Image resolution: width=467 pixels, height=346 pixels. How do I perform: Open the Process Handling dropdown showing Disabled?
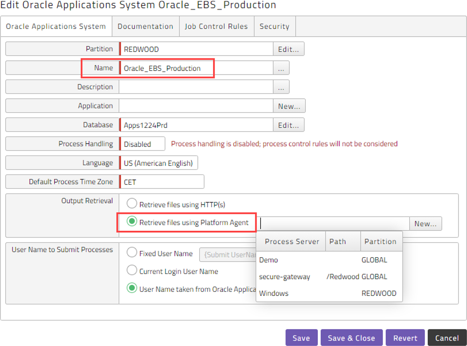coord(142,144)
